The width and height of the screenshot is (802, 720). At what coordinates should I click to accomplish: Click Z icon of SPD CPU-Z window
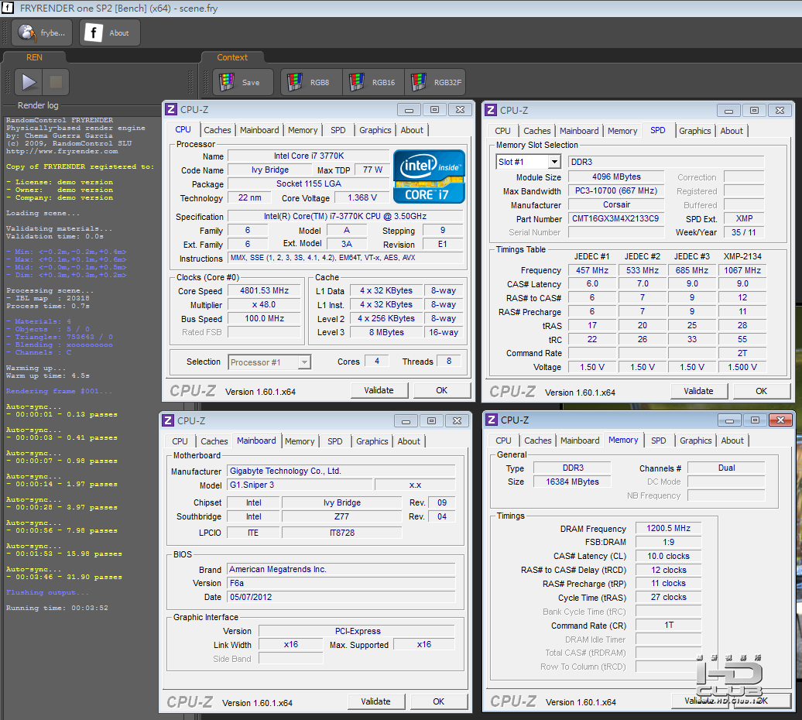(491, 110)
